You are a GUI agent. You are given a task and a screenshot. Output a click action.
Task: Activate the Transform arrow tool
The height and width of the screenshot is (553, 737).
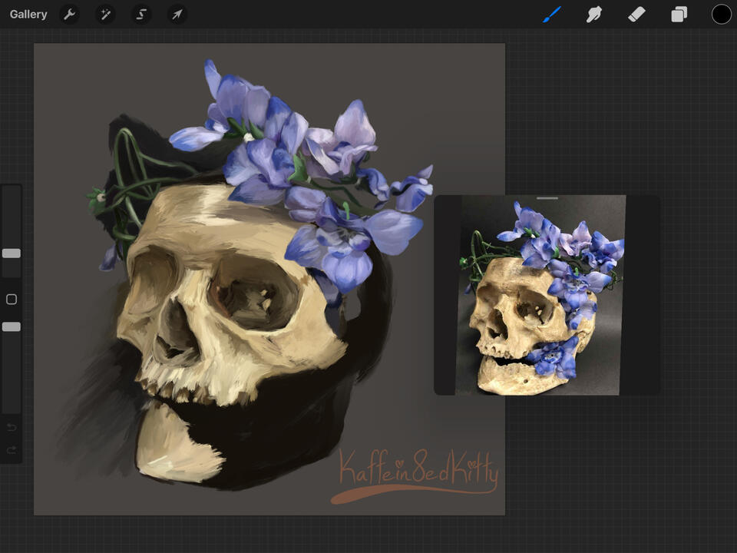pyautogui.click(x=177, y=15)
